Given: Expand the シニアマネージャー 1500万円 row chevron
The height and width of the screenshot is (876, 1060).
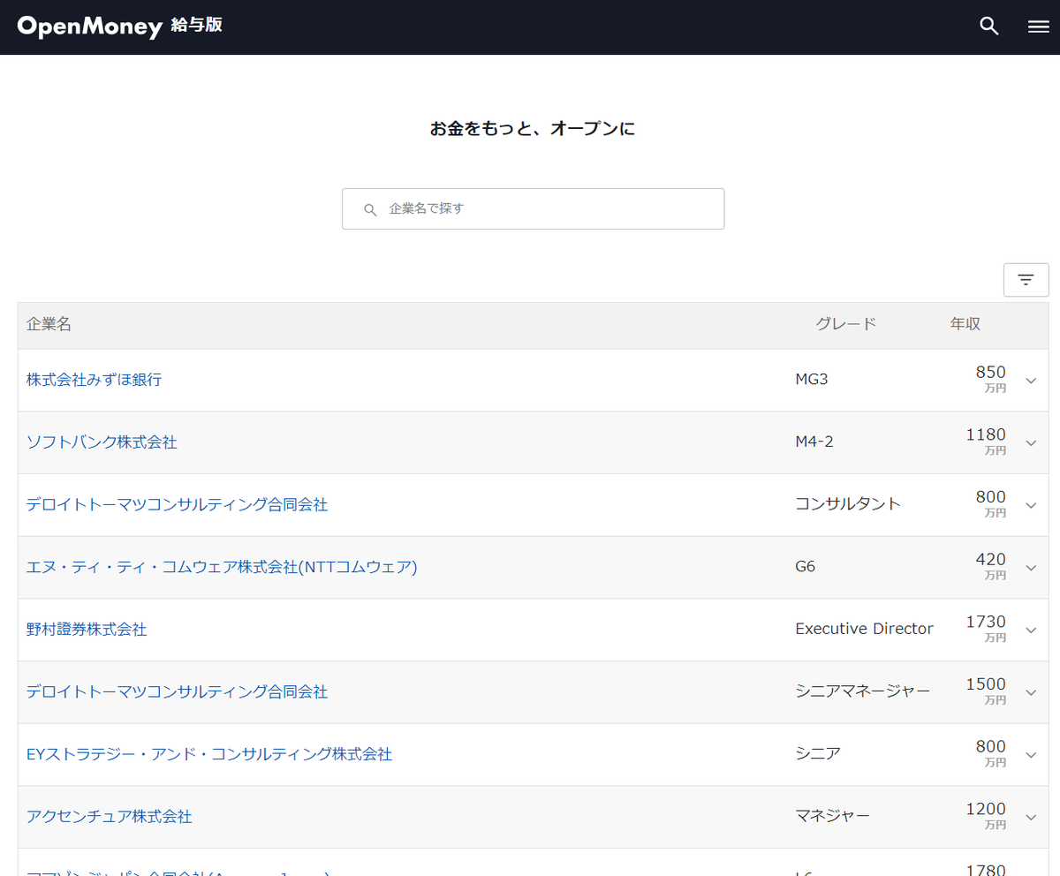Looking at the screenshot, I should click(x=1031, y=693).
